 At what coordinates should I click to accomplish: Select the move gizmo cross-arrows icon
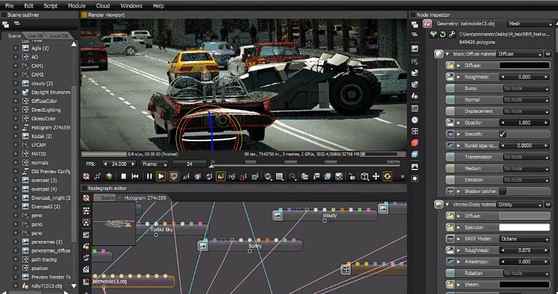[375, 176]
